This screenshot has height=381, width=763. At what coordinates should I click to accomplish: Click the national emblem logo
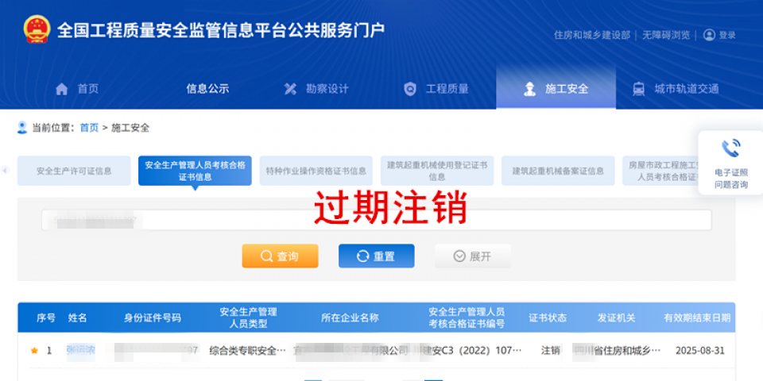[37, 29]
